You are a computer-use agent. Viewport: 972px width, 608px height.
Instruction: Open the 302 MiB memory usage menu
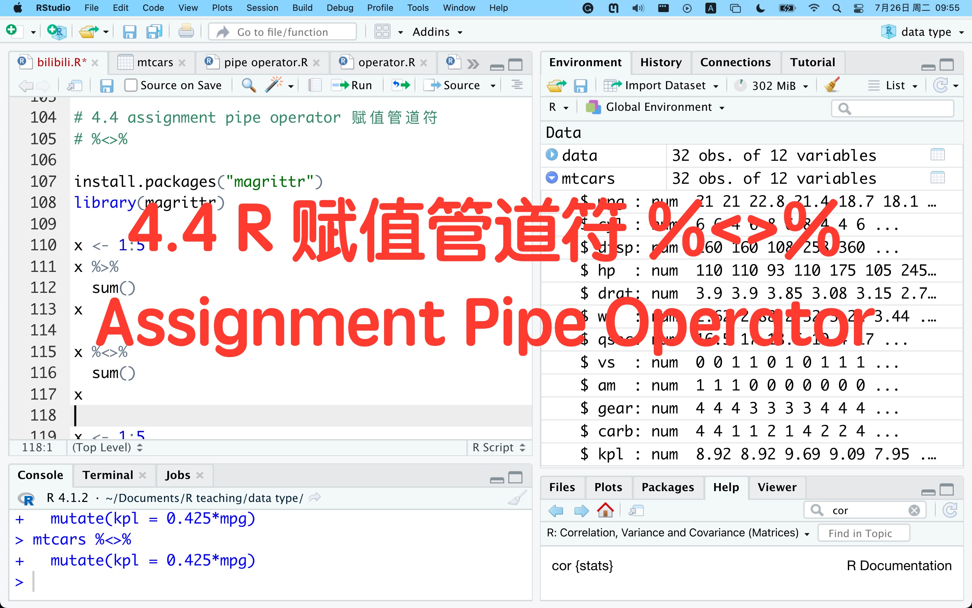pyautogui.click(x=771, y=86)
